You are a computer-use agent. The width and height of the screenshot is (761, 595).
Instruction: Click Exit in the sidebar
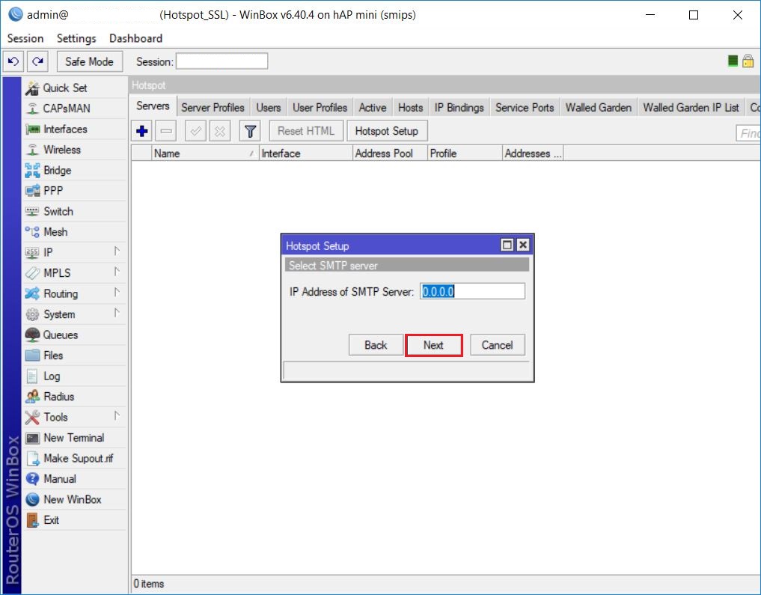click(76, 520)
